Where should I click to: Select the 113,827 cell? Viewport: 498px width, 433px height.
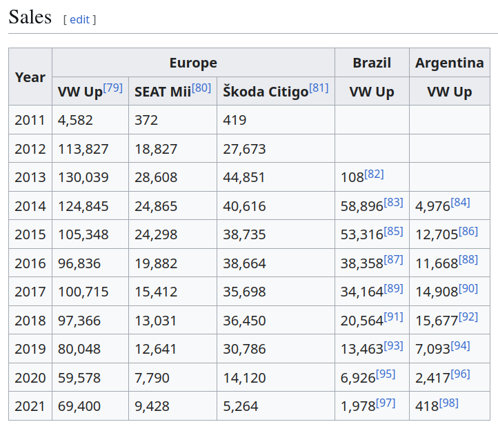[90, 148]
